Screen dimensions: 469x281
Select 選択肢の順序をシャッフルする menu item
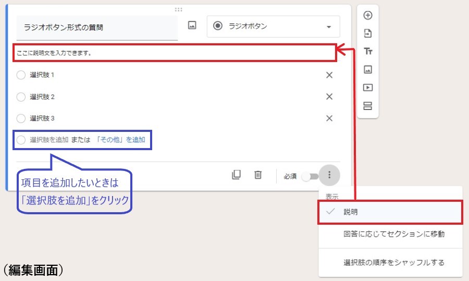point(393,262)
